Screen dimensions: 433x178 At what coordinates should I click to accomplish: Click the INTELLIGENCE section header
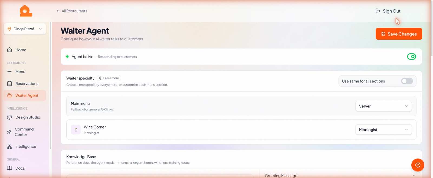click(17, 108)
